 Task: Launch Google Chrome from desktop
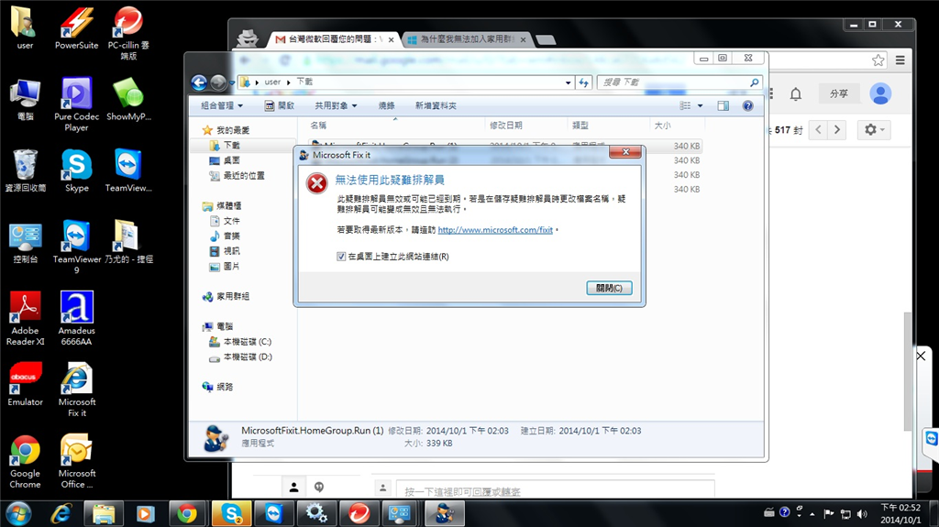click(x=25, y=462)
